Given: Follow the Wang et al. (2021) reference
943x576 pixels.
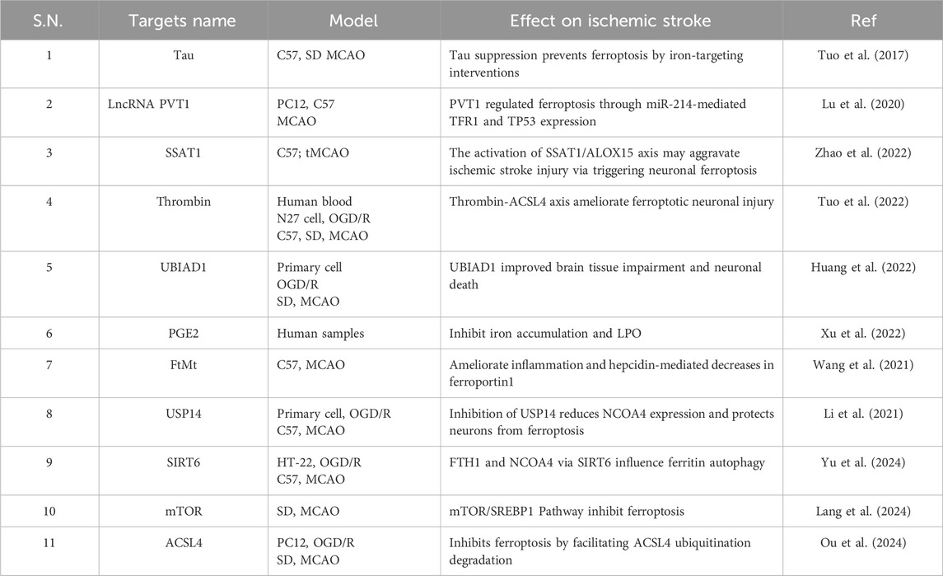Looking at the screenshot, I should (x=863, y=365).
